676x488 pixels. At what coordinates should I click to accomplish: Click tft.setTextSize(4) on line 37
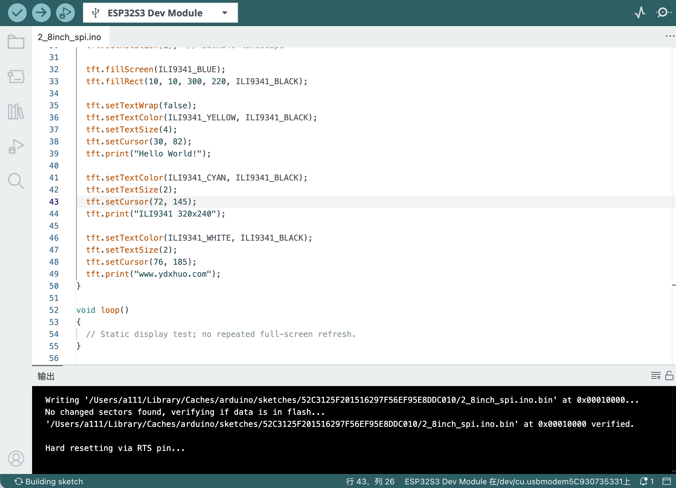pyautogui.click(x=131, y=130)
